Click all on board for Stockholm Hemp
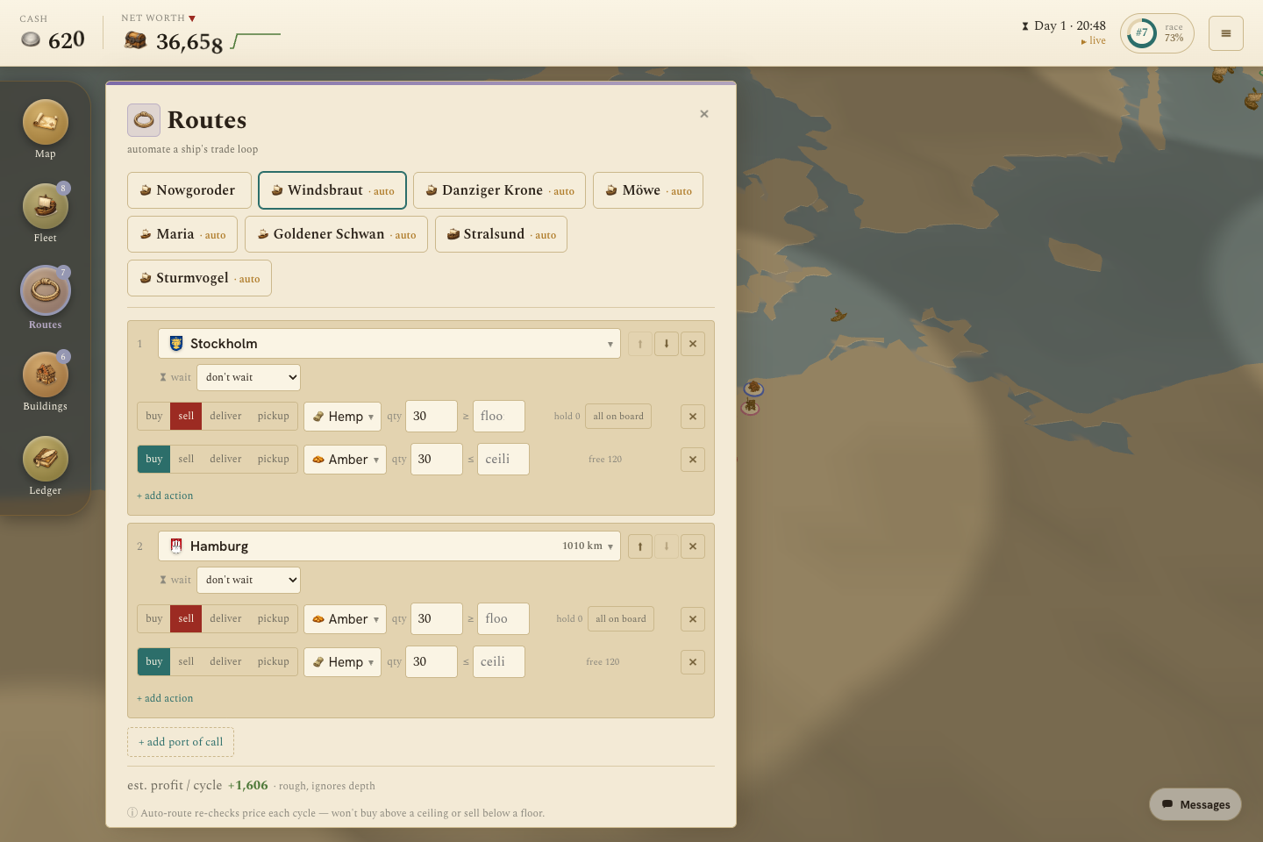The height and width of the screenshot is (842, 1263). coord(618,417)
